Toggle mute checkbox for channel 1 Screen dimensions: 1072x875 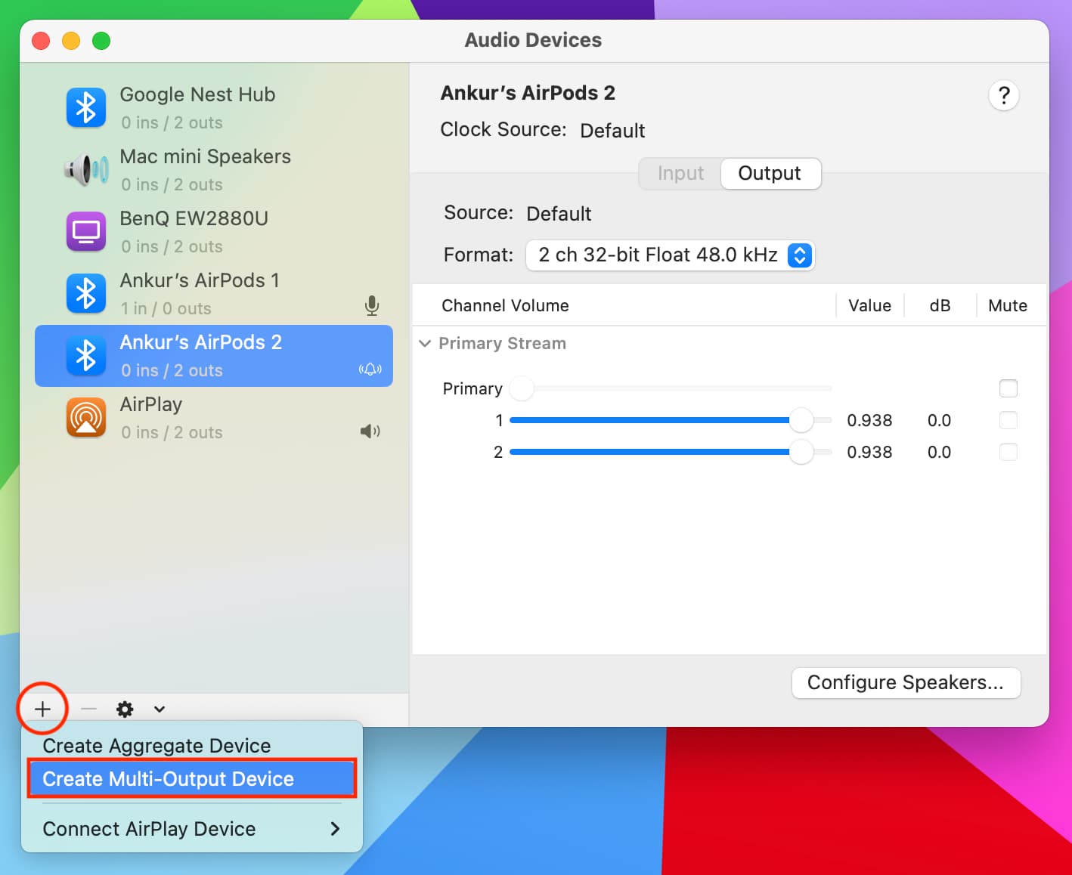pos(1008,420)
